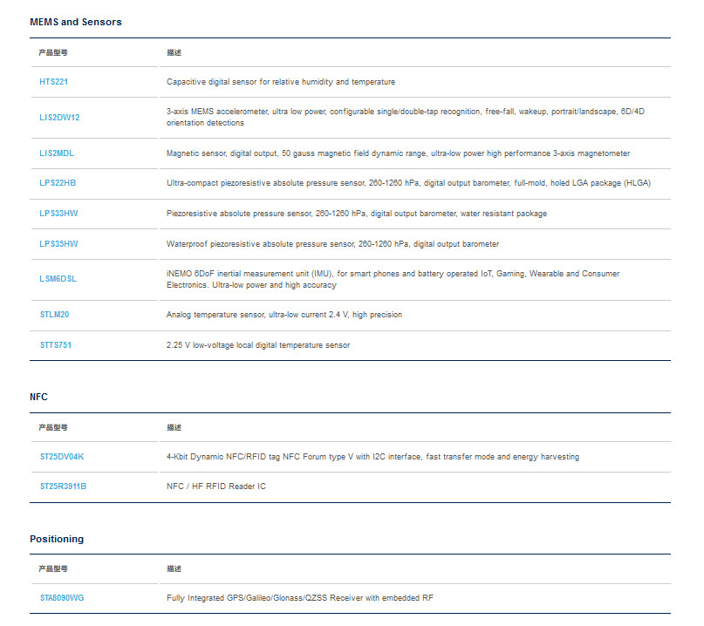Open the HTS221 product link
This screenshot has width=704, height=626.
point(53,82)
